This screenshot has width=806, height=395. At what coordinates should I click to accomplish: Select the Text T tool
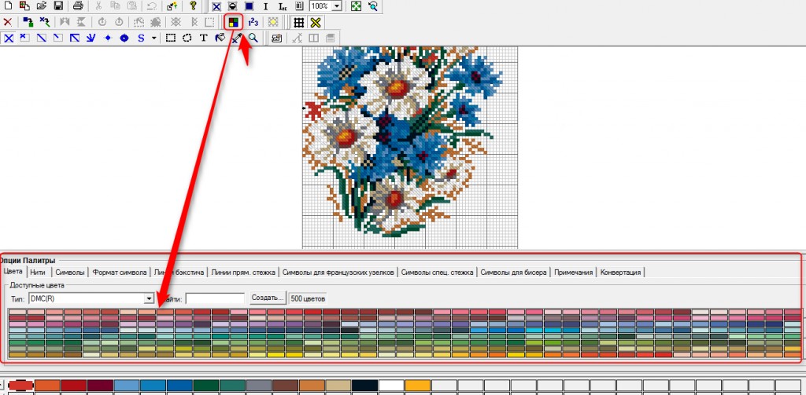pos(204,38)
